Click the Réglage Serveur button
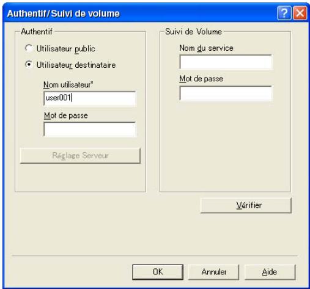310x289 pixels. pyautogui.click(x=80, y=156)
